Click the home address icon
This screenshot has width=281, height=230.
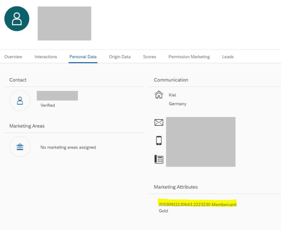click(x=159, y=95)
